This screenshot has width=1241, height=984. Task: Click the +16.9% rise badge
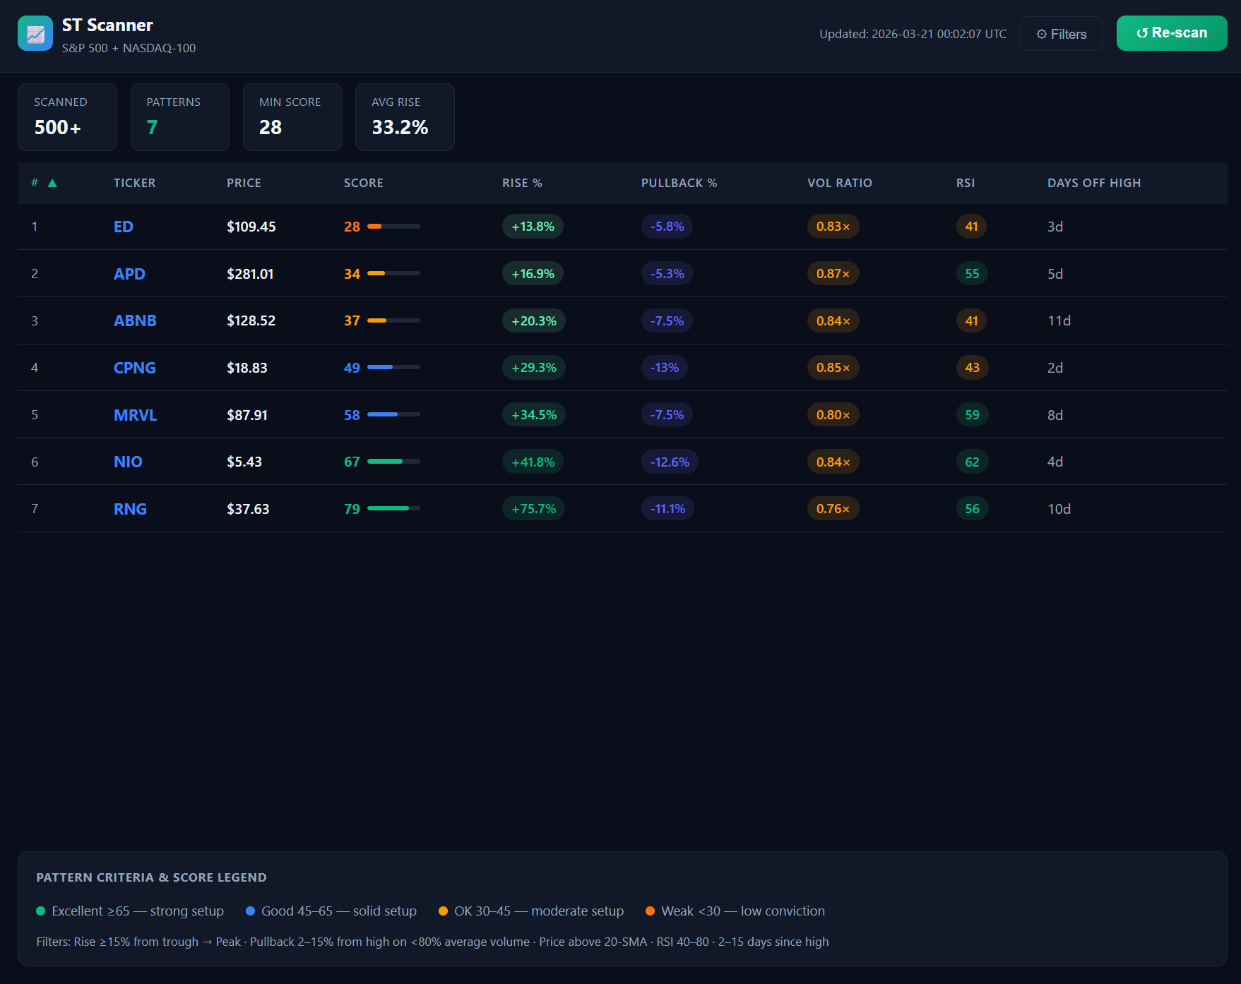point(533,274)
